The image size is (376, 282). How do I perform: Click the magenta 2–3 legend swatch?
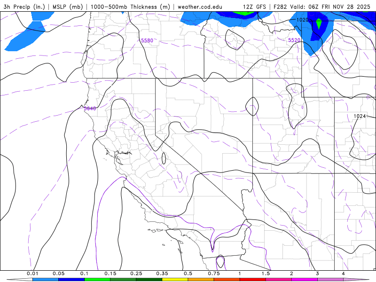pos(305,280)
